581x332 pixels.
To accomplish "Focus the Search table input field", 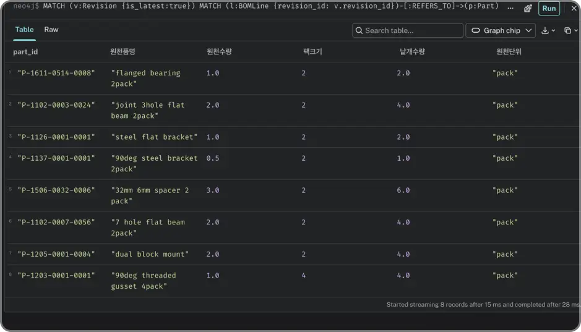I will (408, 30).
